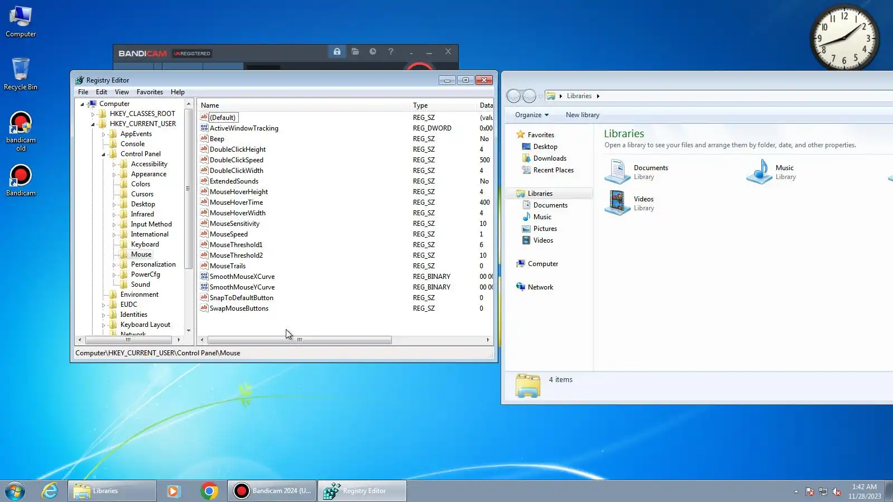893x502 pixels.
Task: Click the Explorer back navigation button
Action: click(x=514, y=96)
